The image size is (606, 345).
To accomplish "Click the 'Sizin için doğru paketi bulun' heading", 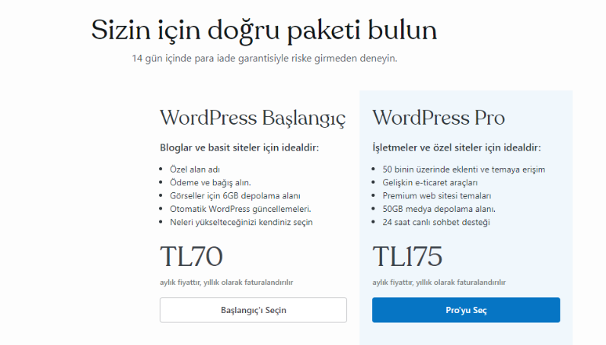I will tap(264, 31).
